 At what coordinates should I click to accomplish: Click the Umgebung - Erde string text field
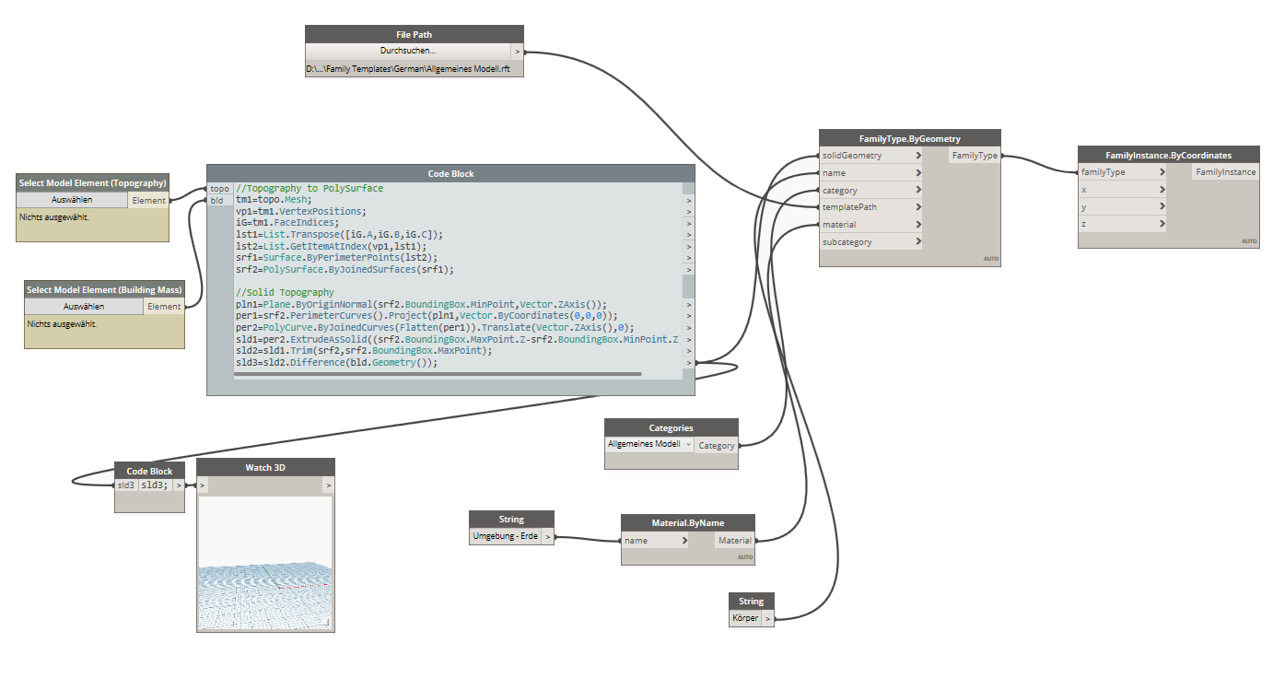tap(505, 536)
